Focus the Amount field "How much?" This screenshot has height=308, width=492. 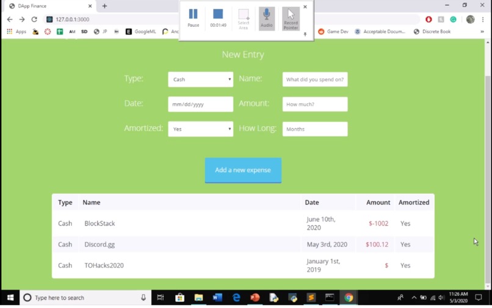[x=315, y=104]
